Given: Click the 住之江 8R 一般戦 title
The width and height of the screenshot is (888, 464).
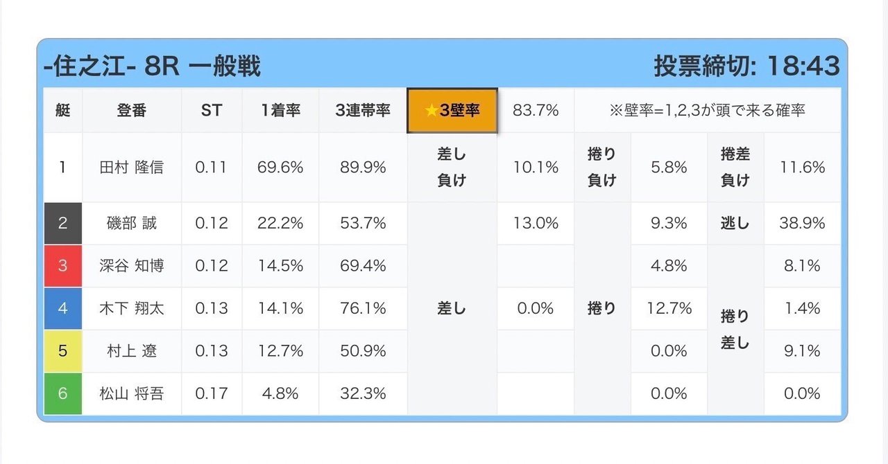Looking at the screenshot, I should click(x=151, y=66).
